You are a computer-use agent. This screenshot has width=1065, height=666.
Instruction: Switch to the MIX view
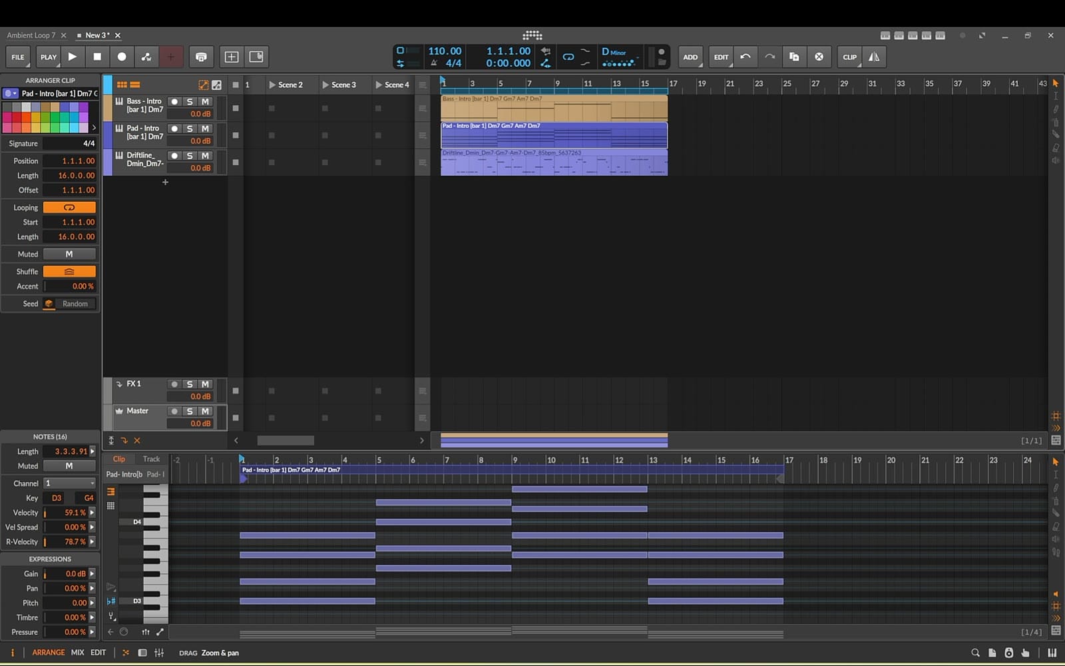tap(77, 653)
